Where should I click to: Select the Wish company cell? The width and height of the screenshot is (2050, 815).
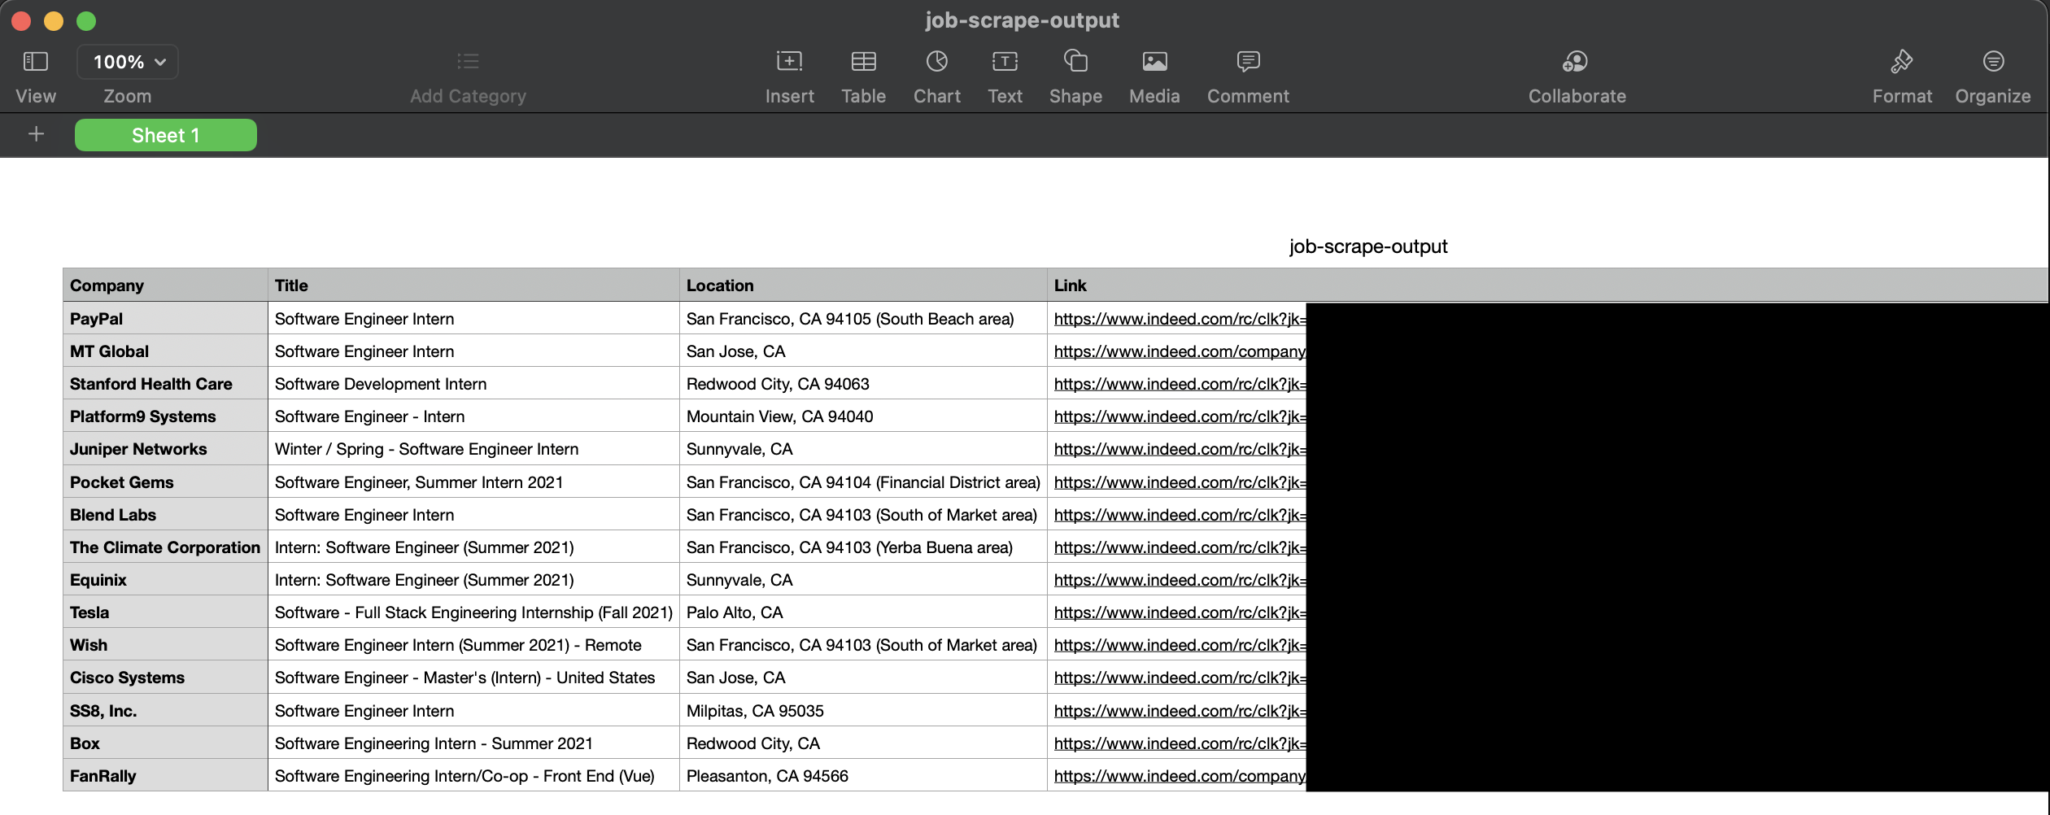pyautogui.click(x=165, y=645)
